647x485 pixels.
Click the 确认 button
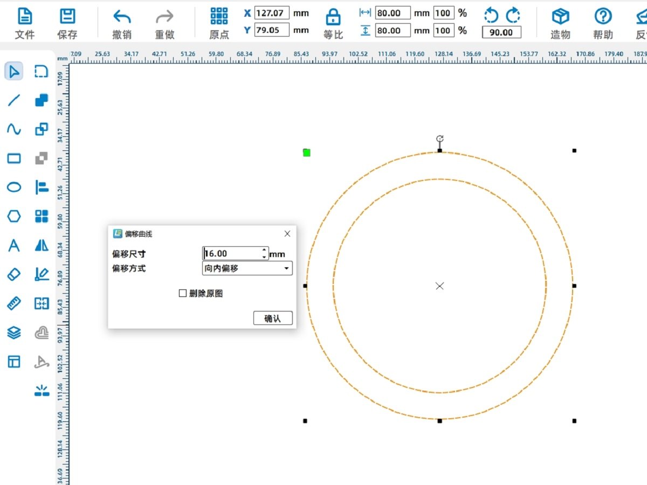click(273, 318)
